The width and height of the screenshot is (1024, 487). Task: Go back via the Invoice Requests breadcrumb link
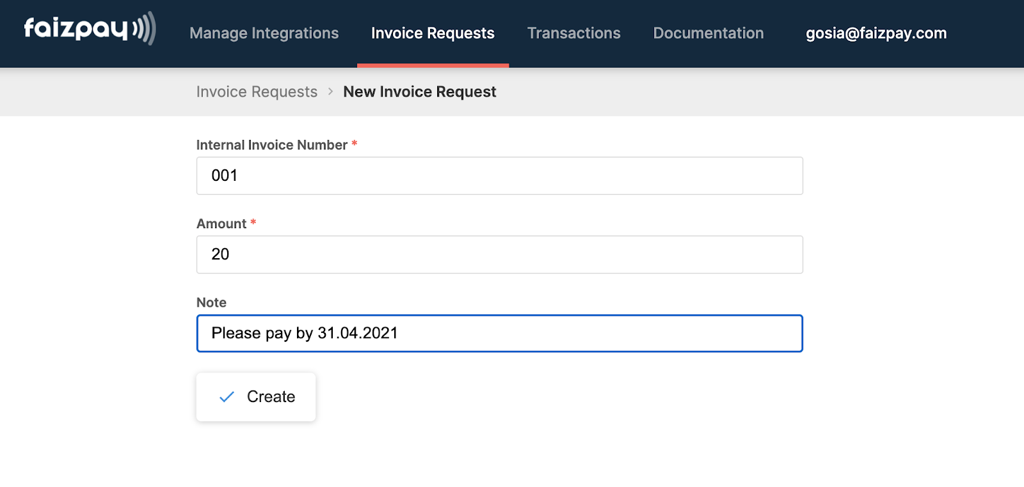(257, 92)
